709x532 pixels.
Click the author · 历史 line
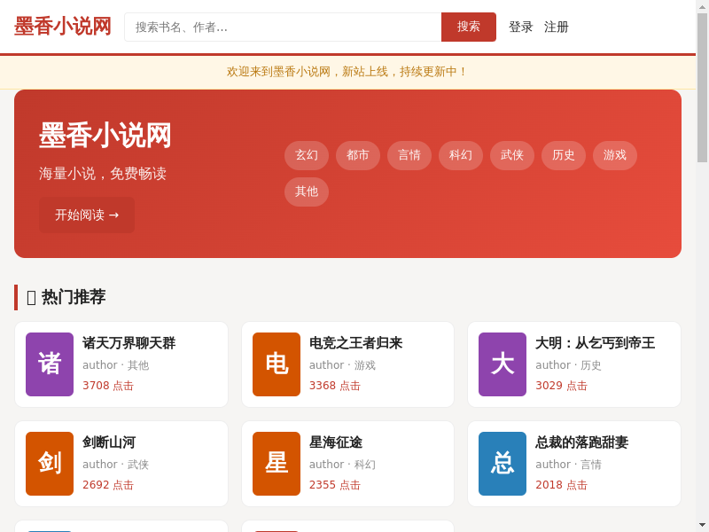click(569, 365)
